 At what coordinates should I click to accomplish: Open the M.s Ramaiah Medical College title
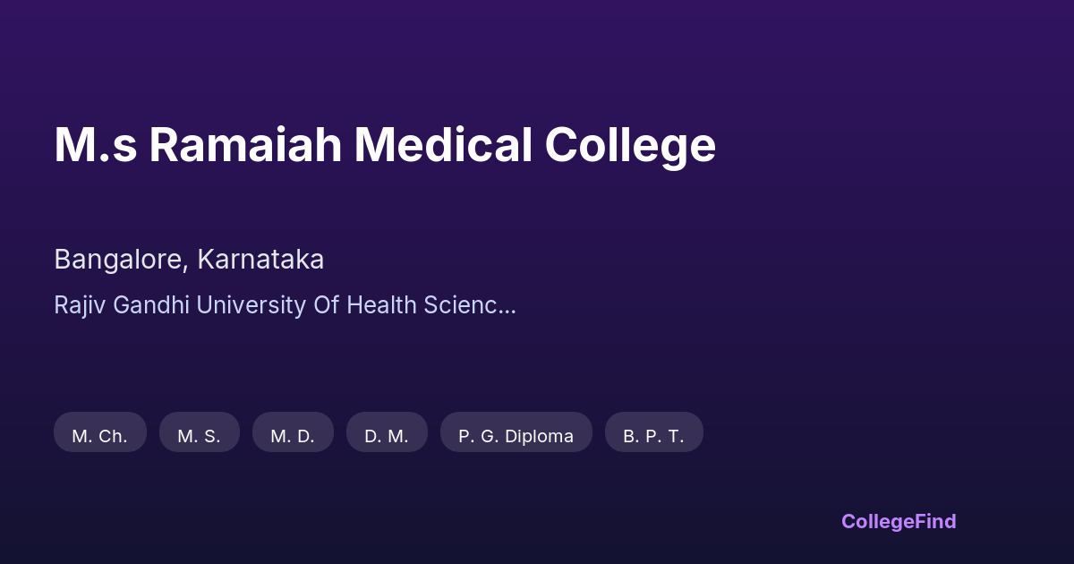[x=385, y=145]
